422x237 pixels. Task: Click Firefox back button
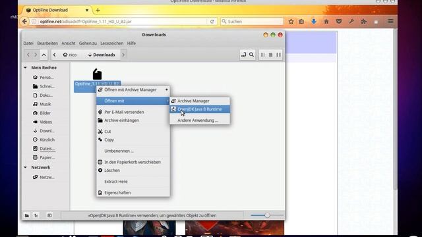point(24,22)
